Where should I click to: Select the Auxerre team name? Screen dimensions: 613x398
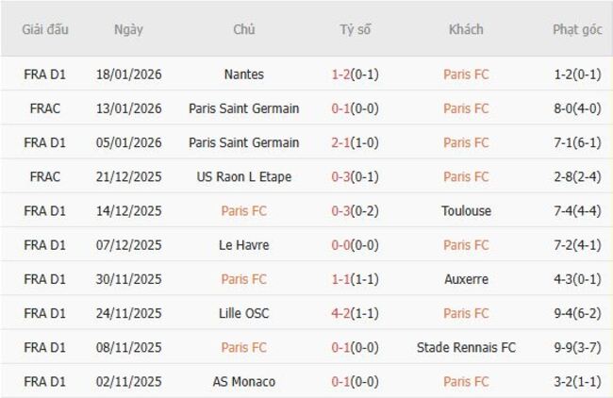pyautogui.click(x=466, y=279)
